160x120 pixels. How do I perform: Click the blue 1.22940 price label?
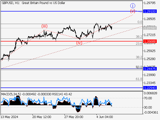150,88
